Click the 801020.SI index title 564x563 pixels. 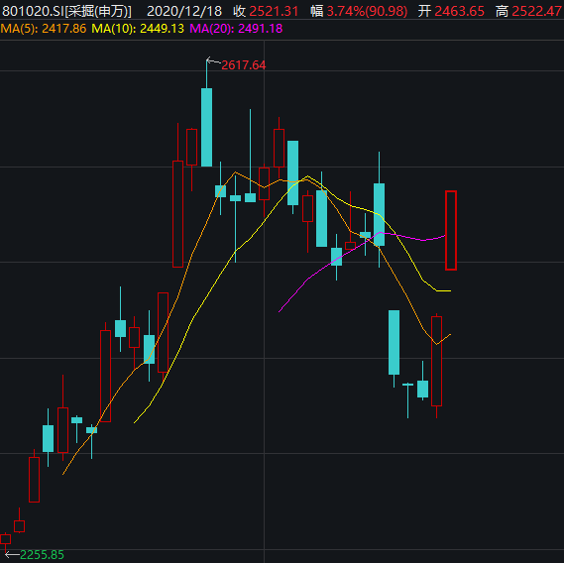[x=66, y=12]
